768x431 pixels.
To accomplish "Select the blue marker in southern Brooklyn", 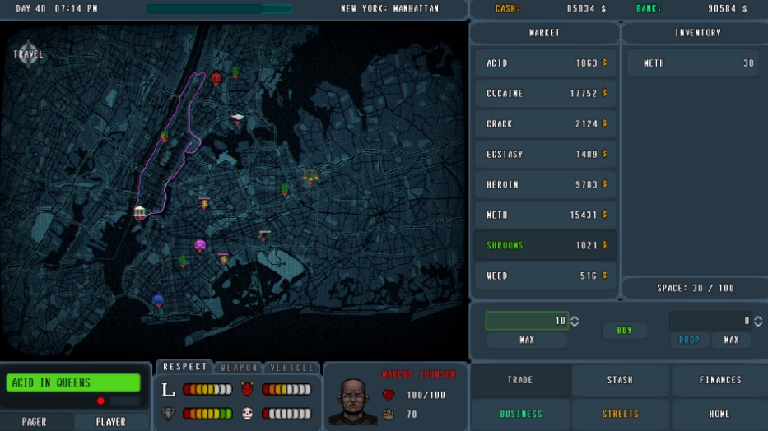I will [x=158, y=301].
